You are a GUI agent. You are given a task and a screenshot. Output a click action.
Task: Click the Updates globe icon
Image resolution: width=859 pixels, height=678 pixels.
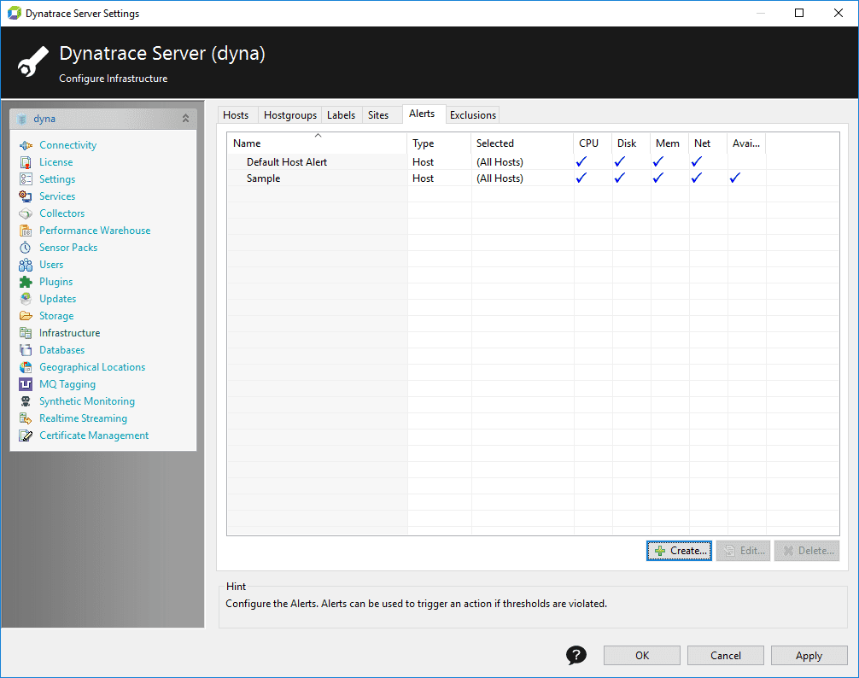click(26, 299)
